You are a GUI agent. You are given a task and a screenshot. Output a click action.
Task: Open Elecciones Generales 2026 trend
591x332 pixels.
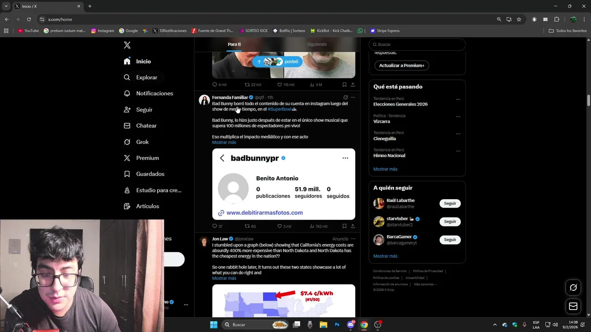400,104
